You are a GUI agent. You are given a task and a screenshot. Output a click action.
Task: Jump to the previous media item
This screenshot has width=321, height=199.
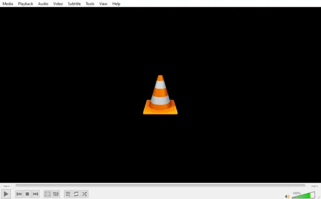click(x=19, y=194)
